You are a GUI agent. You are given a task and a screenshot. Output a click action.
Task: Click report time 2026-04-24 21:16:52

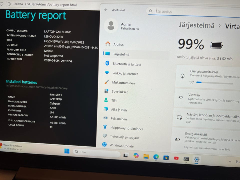coord(58,60)
